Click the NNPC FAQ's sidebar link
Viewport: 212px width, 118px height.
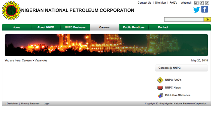pyautogui.click(x=173, y=80)
